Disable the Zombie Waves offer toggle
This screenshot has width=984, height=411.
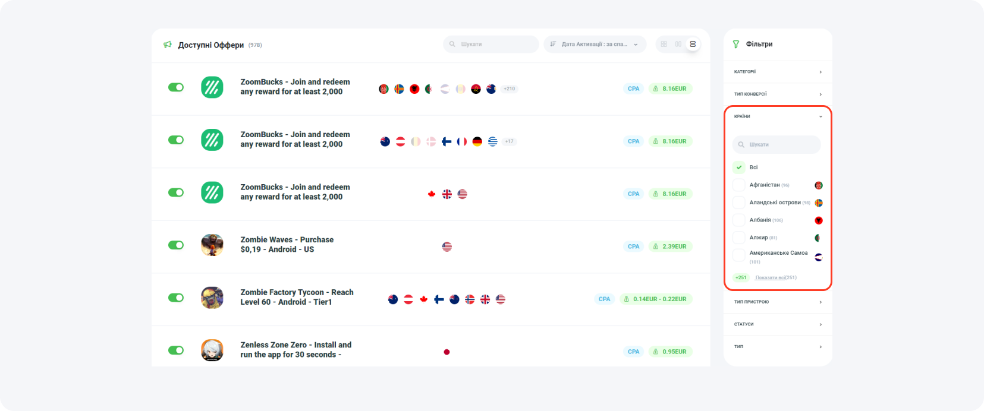click(176, 245)
